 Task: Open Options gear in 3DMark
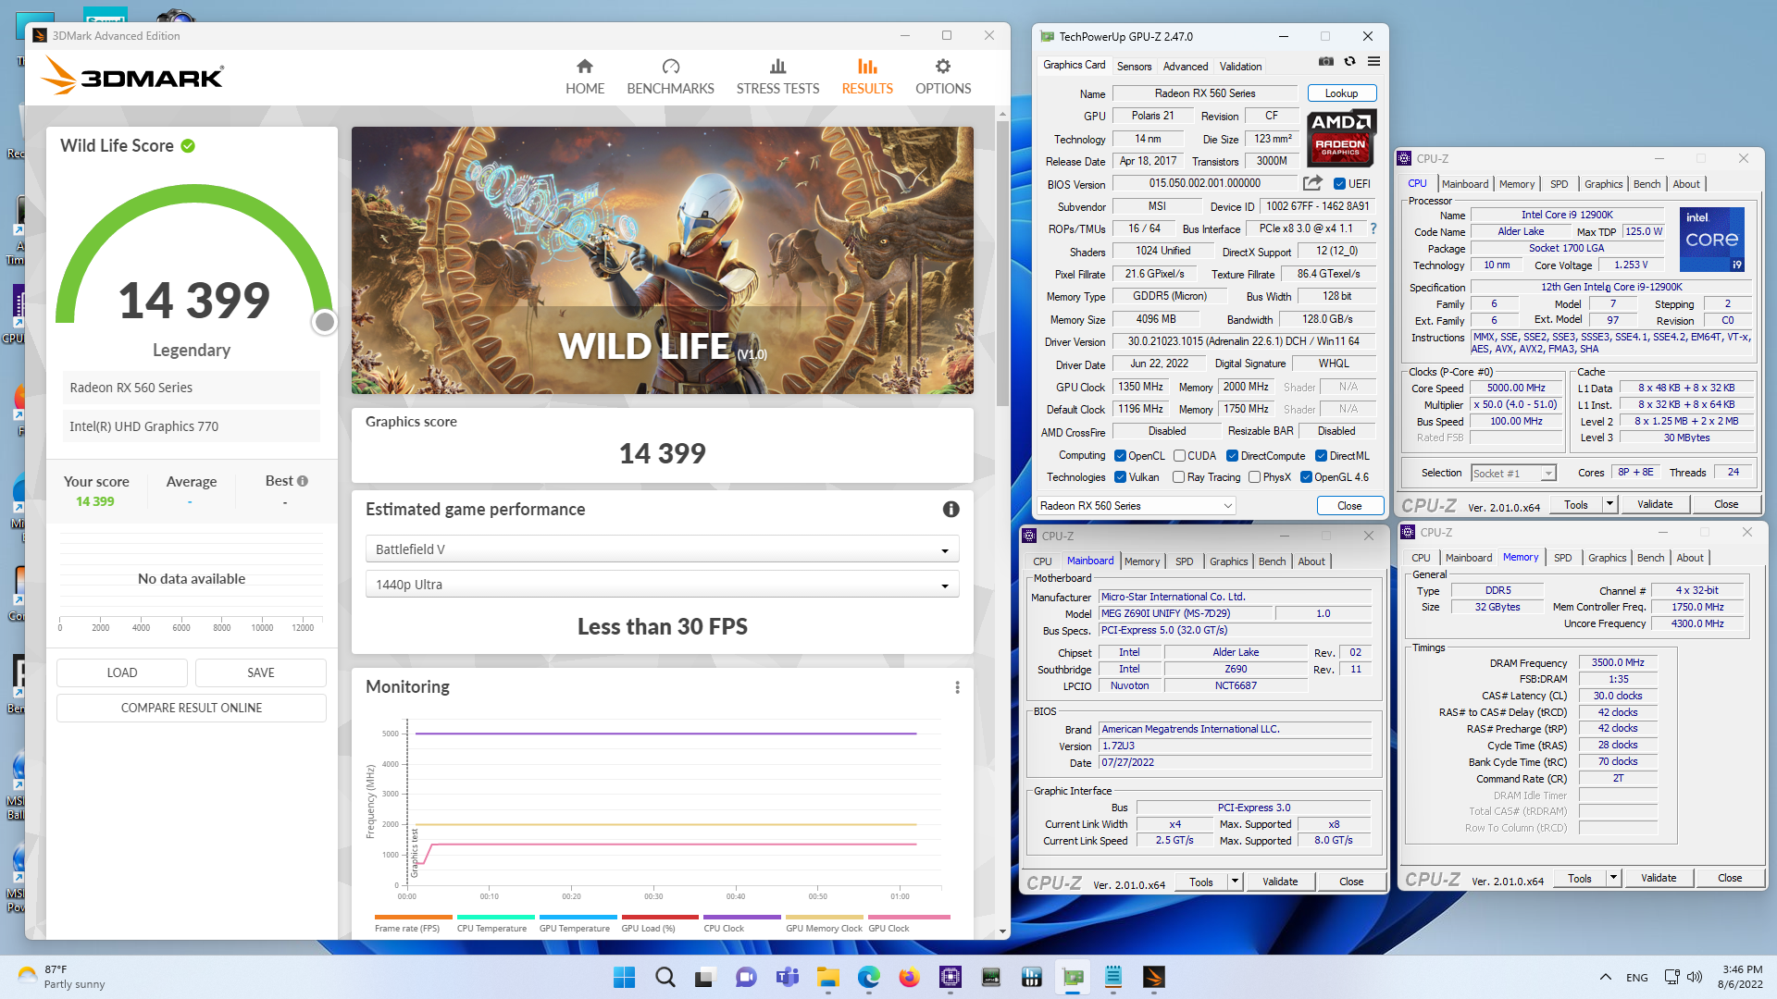click(943, 77)
